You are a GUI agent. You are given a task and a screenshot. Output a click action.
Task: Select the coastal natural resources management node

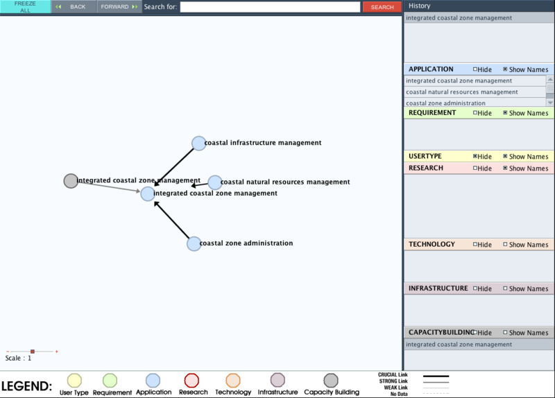coord(215,182)
